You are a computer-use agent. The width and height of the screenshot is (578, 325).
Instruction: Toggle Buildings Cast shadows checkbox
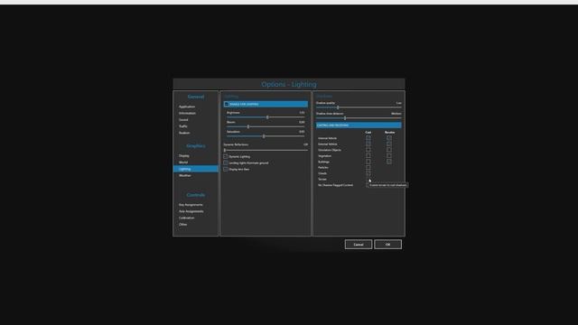pyautogui.click(x=368, y=162)
